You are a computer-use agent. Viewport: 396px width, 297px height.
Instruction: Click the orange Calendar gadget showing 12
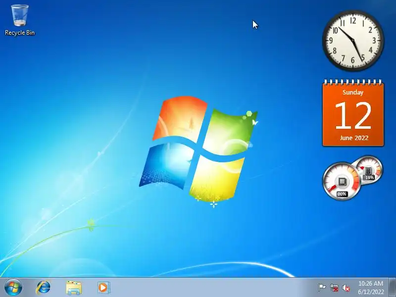click(x=353, y=113)
